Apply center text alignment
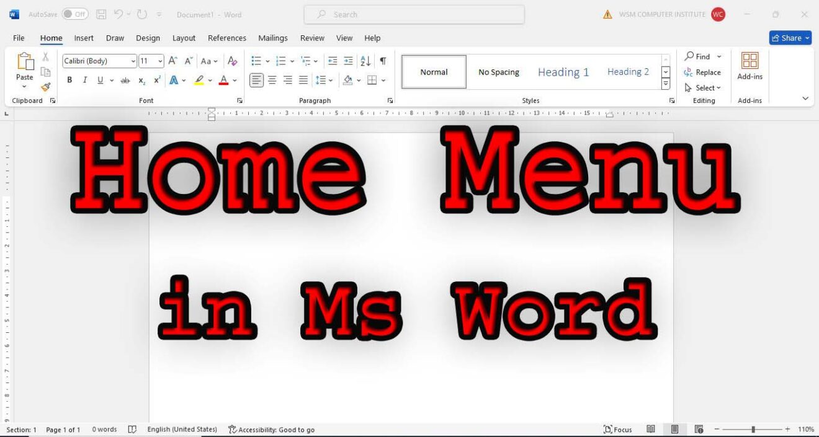The width and height of the screenshot is (819, 437). 272,79
